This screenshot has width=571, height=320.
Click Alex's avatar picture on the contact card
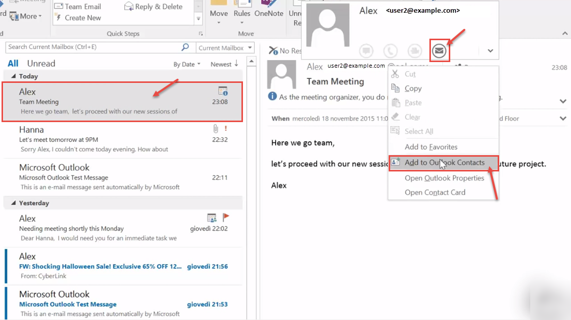coord(328,25)
